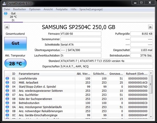Click the 28 °C temperature button
157x123 pixels.
click(x=15, y=63)
